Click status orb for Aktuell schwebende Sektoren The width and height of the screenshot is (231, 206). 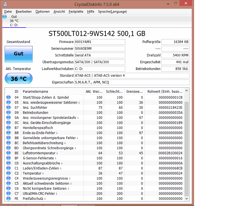pos(8,183)
